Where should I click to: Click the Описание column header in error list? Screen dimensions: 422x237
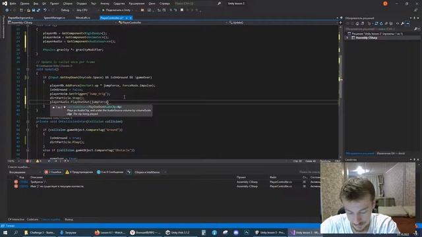click(x=36, y=177)
